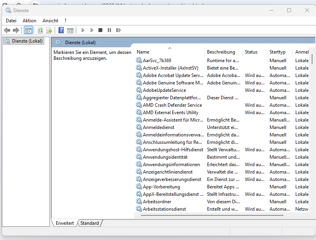Image resolution: width=316 pixels, height=240 pixels.
Task: Select Anwendungshost-Hilfsdienst service
Action: [x=222, y=150]
